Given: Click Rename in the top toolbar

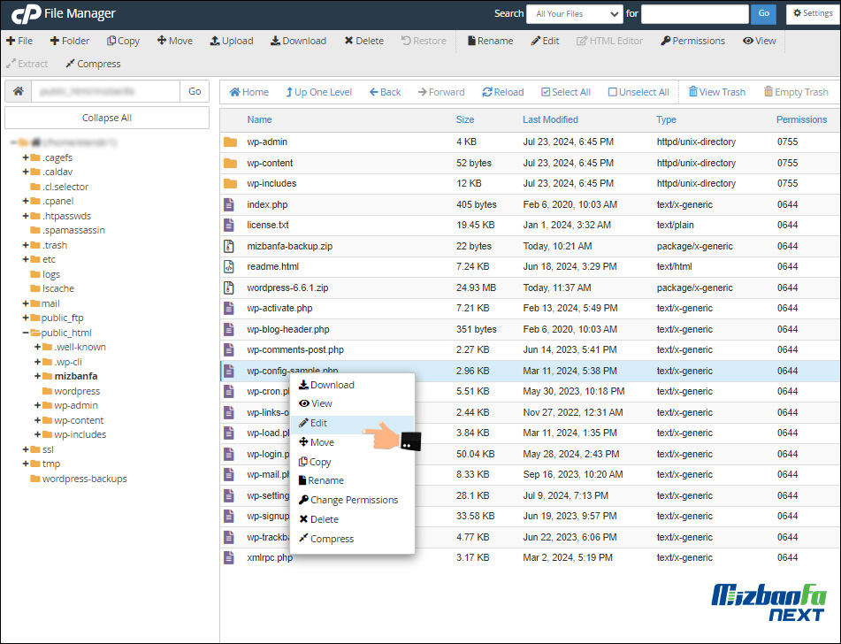Looking at the screenshot, I should pyautogui.click(x=490, y=41).
